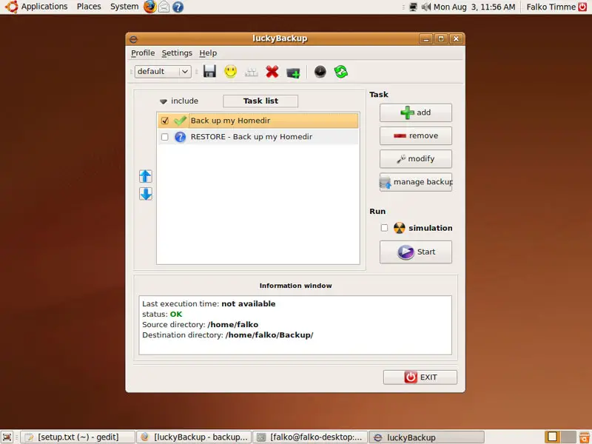Open the Applications menu
Screen dimensions: 592x444
44,7
